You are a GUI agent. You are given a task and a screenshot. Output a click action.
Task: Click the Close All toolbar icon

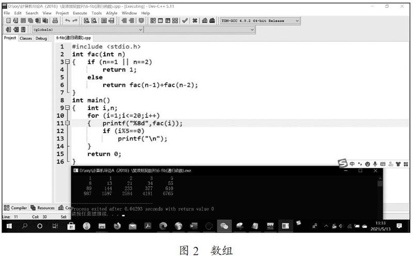tap(45, 21)
